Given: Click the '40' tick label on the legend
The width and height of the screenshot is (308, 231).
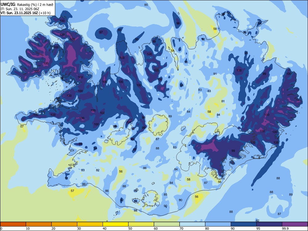Looking at the screenshot, I should pyautogui.click(x=105, y=229).
